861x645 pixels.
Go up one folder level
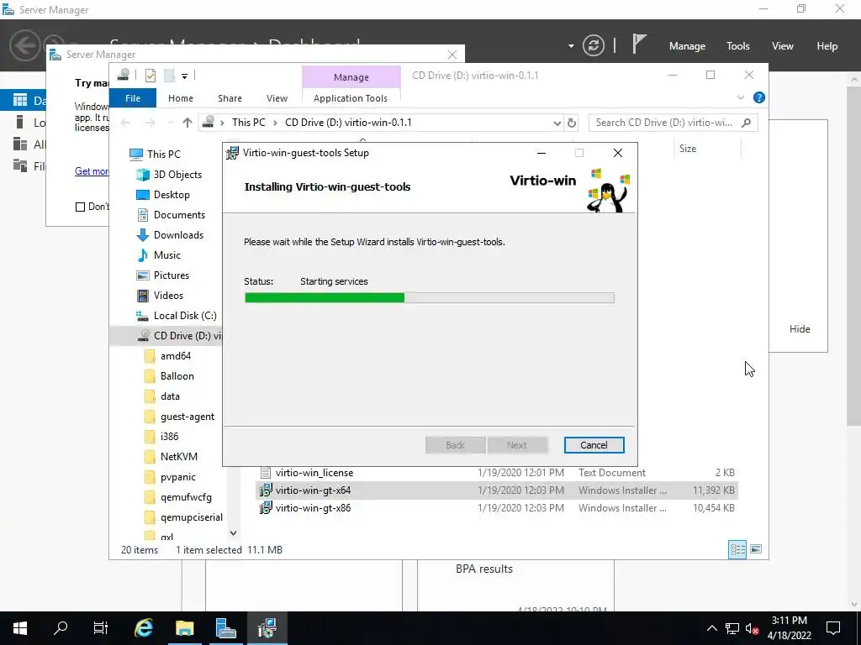click(x=188, y=123)
